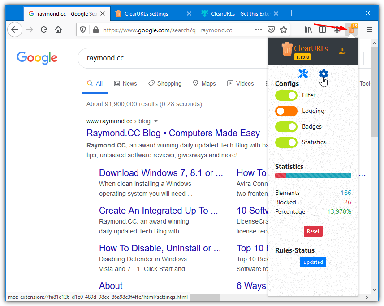Image resolution: width=384 pixels, height=306 pixels.
Task: Bookmark this page with the star
Action: [x=284, y=30]
